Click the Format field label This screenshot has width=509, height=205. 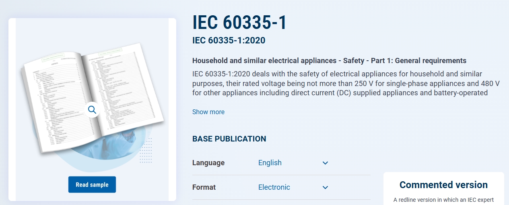pos(204,187)
